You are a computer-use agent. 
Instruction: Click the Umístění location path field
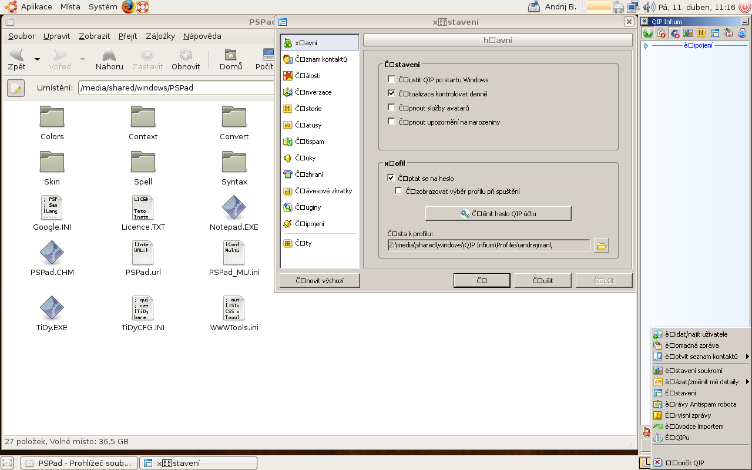click(x=176, y=88)
